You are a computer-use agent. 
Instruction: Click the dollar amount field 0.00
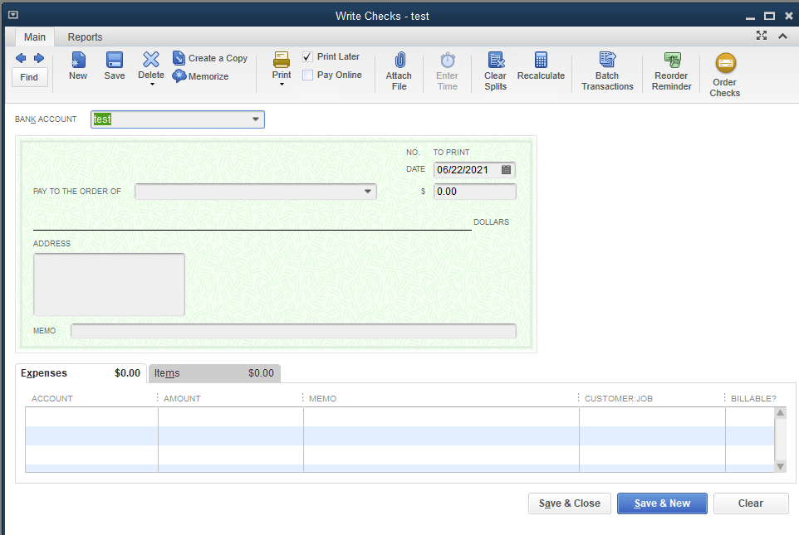pyautogui.click(x=474, y=192)
